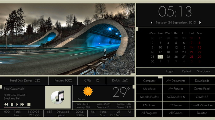Go to previous month with left arrow

[x=151, y=23]
